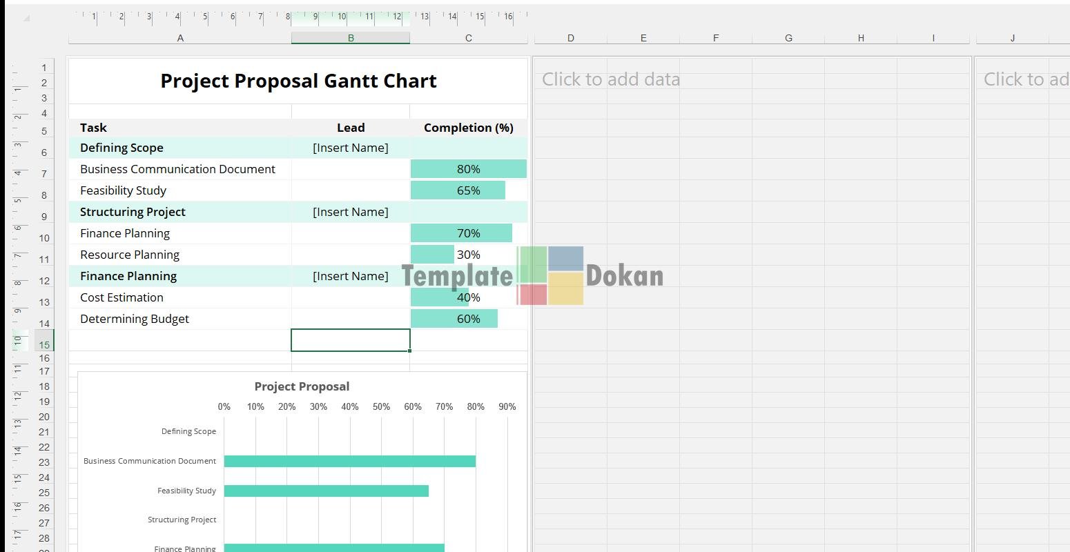Select the 60% Determining Budget completion cell
This screenshot has height=552, width=1070.
tap(468, 319)
